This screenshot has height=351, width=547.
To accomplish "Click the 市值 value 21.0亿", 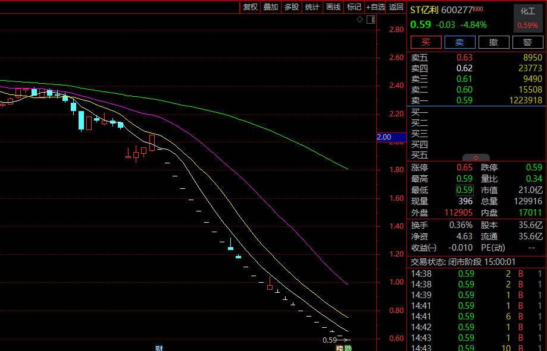I will [x=530, y=190].
